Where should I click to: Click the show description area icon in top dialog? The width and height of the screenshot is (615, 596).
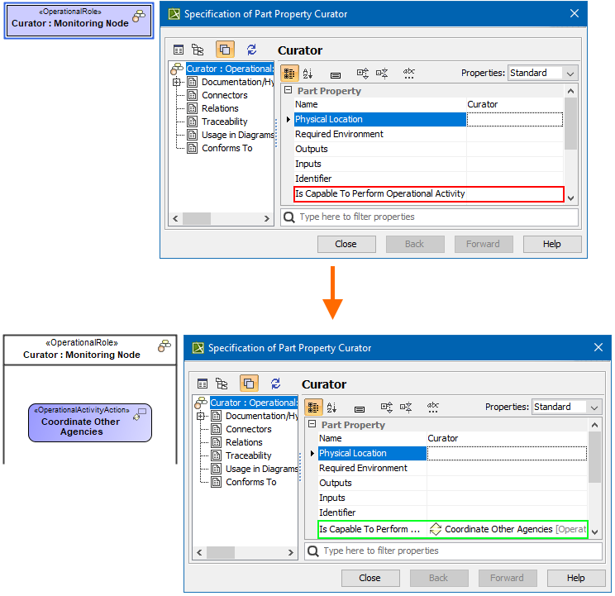(x=335, y=74)
